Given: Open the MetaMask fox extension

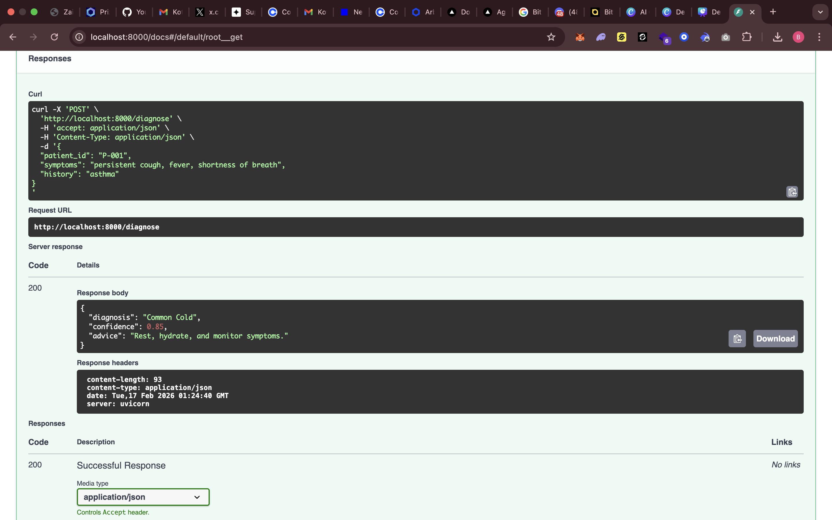Looking at the screenshot, I should pos(580,37).
